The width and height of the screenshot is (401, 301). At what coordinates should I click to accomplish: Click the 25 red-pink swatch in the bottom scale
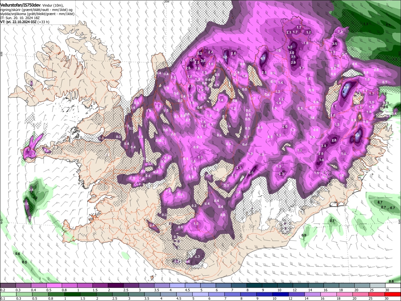pos(377,294)
